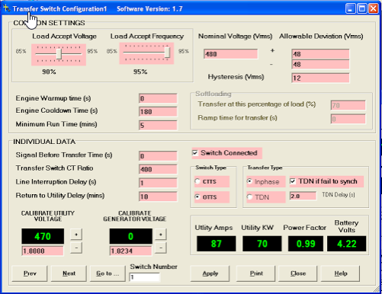Click the Utility KW readout 70
382x294 pixels.
pos(262,244)
